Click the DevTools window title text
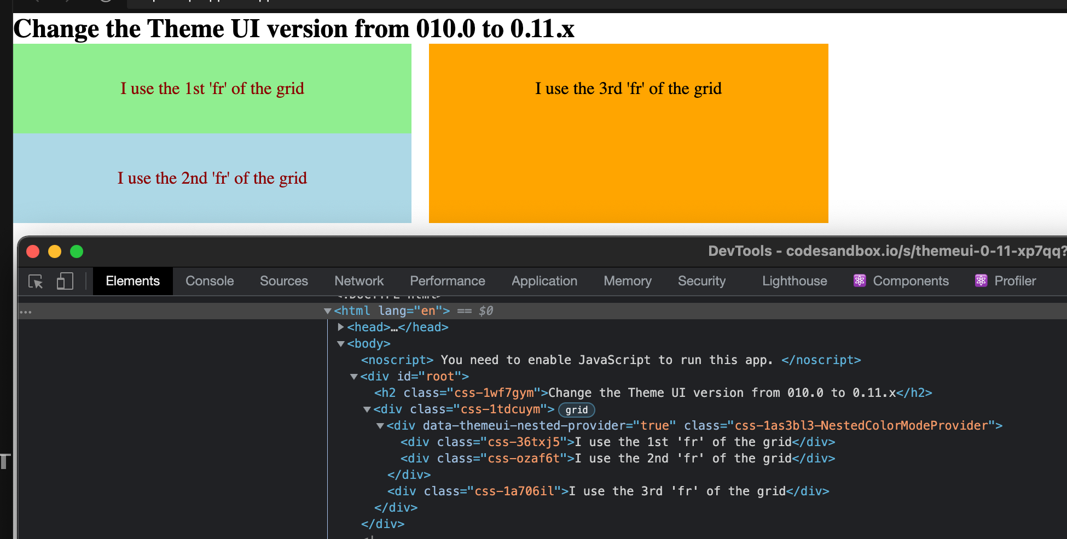 pyautogui.click(x=886, y=251)
